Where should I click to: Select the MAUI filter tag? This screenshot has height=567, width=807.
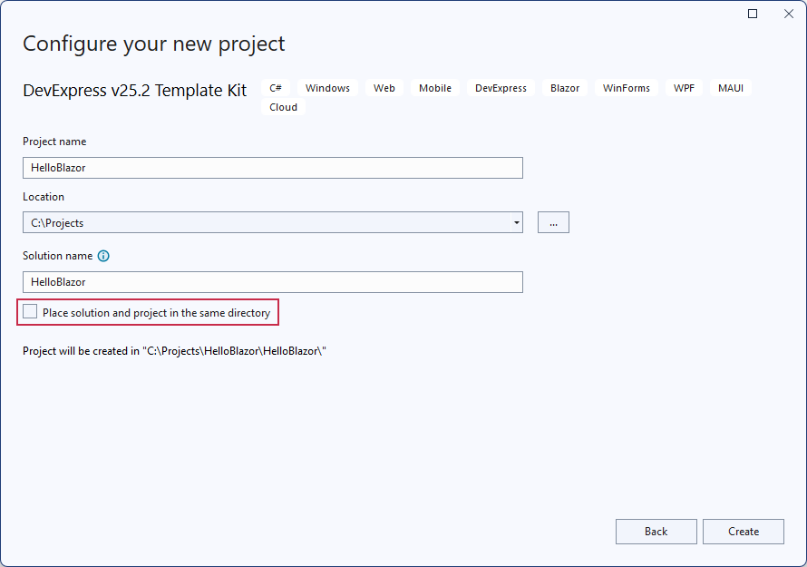click(x=731, y=88)
